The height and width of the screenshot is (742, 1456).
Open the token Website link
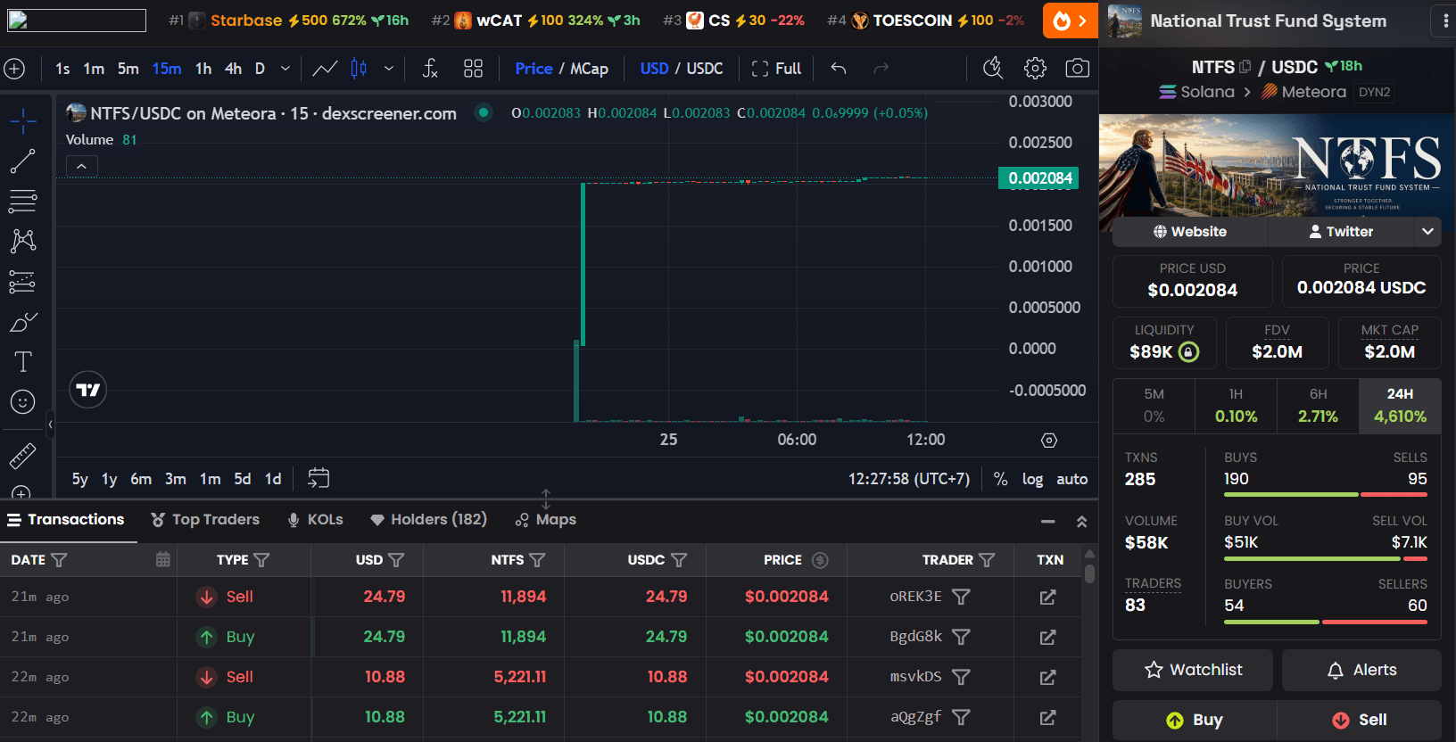point(1190,232)
